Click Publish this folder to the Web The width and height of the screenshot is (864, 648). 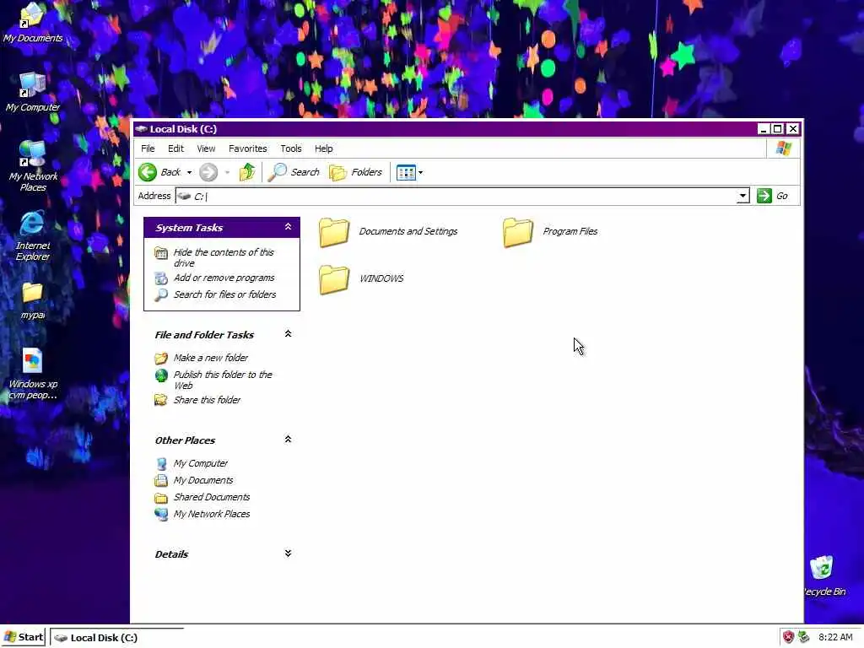point(223,380)
